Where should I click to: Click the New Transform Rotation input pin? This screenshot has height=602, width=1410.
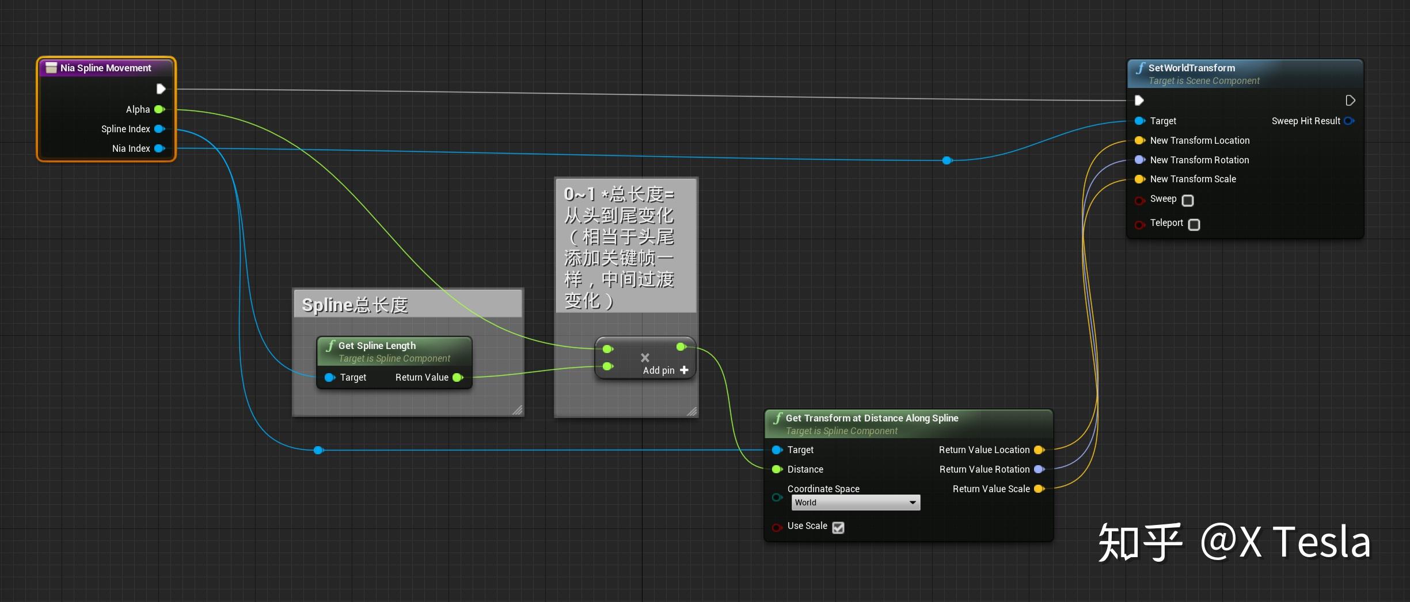1139,160
